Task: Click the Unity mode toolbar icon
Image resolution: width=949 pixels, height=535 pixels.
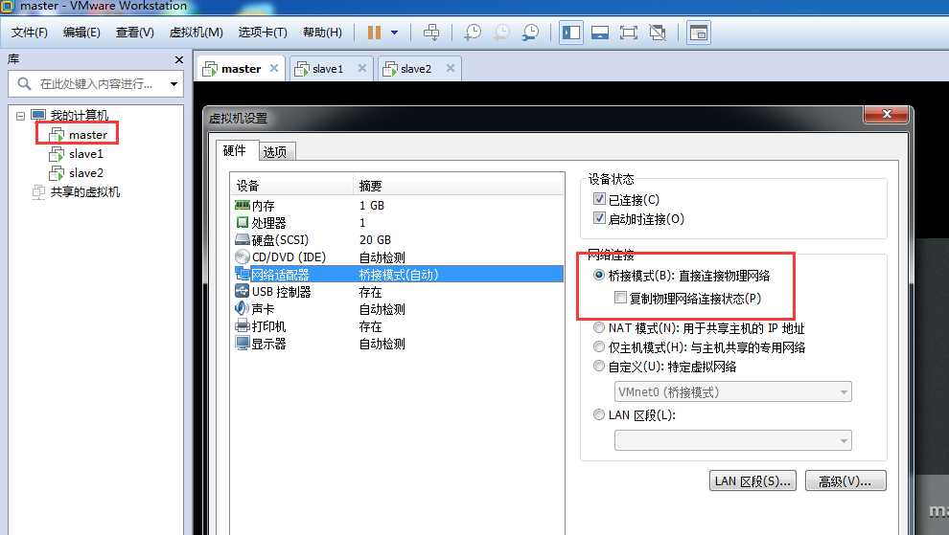Action: (x=658, y=33)
